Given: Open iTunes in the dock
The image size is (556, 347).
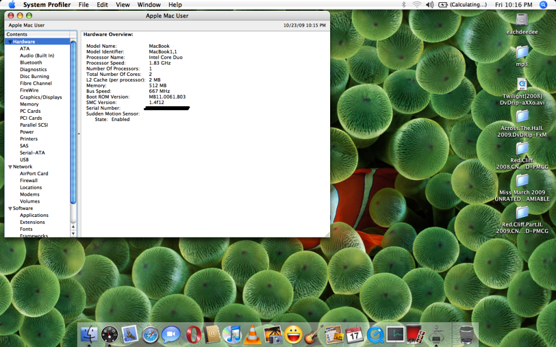Looking at the screenshot, I should coord(232,335).
